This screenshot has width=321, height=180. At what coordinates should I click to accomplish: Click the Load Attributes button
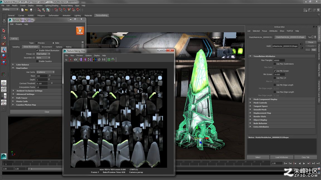tap(282, 157)
